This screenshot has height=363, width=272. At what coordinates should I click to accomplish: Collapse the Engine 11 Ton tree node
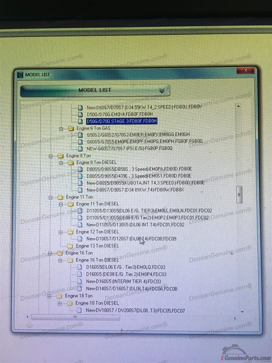pos(51,197)
